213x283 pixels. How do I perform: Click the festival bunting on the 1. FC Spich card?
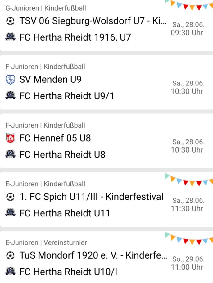coord(189,180)
